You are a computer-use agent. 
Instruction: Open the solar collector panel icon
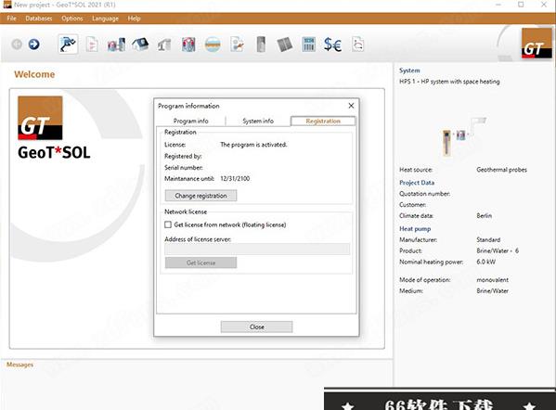[x=284, y=45]
